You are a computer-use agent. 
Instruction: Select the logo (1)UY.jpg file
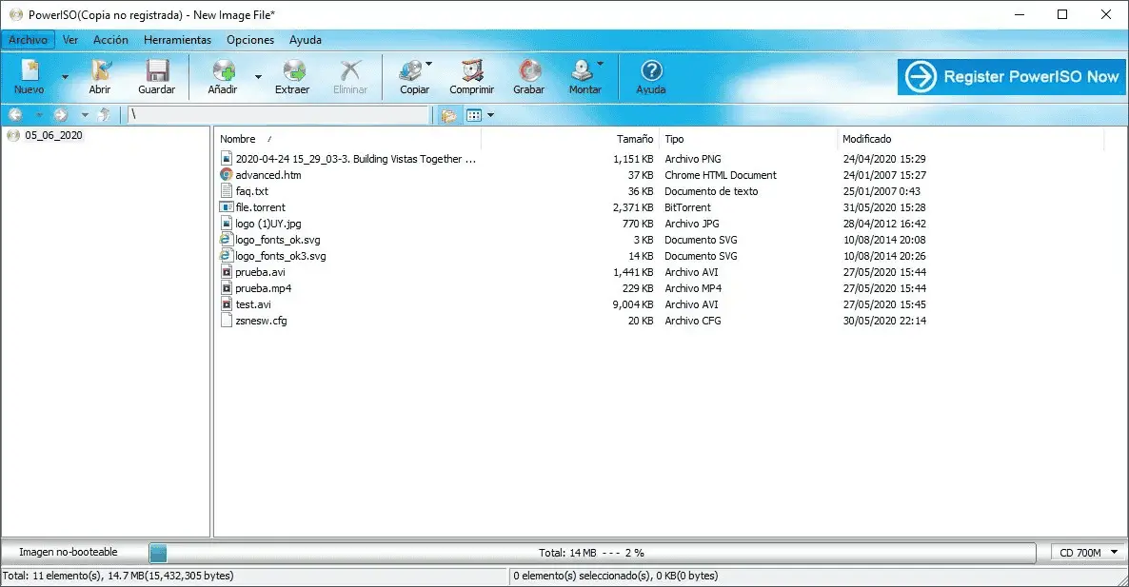pos(268,224)
